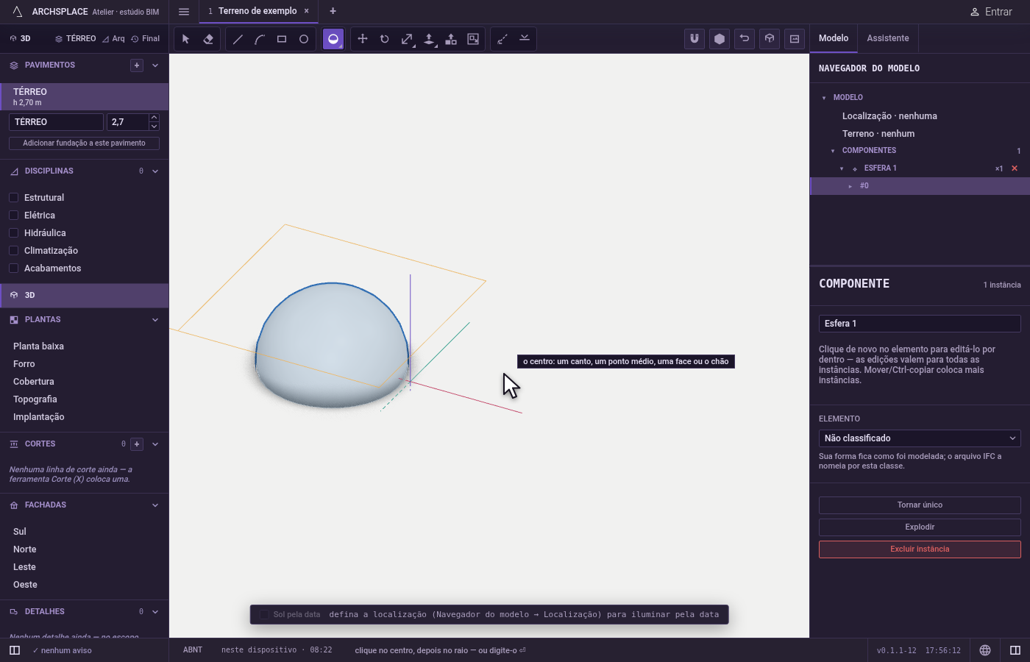Screen dimensions: 1030x662
Task: Click the active Sphere tool
Action: [333, 39]
